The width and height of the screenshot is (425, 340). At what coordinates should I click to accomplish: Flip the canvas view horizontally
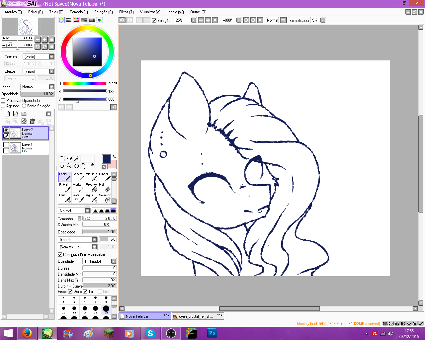click(x=283, y=20)
